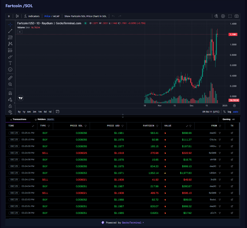Toggle lock all drawing tools

[10, 106]
